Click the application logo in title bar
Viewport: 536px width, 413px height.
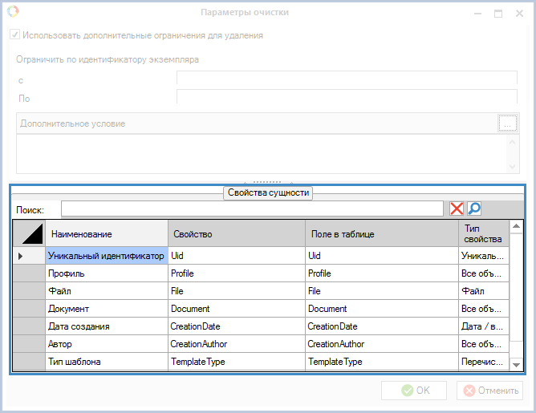click(x=13, y=12)
